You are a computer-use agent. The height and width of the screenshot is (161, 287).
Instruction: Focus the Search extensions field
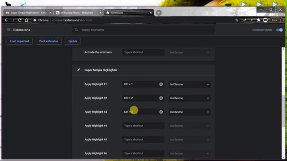point(143,30)
